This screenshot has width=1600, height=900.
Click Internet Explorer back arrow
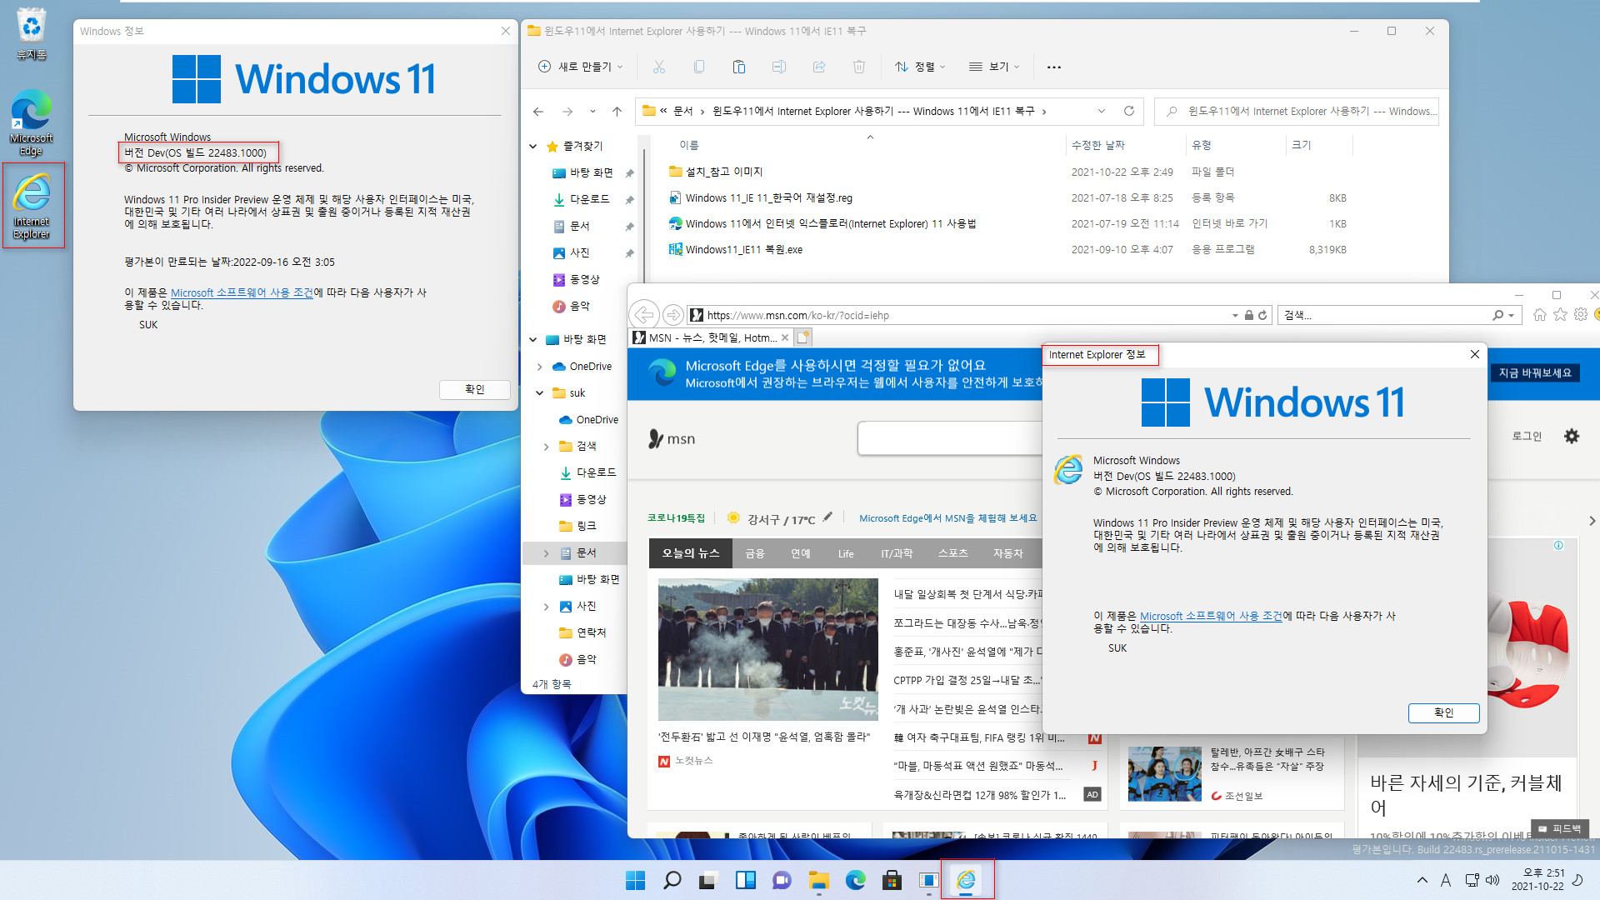643,315
